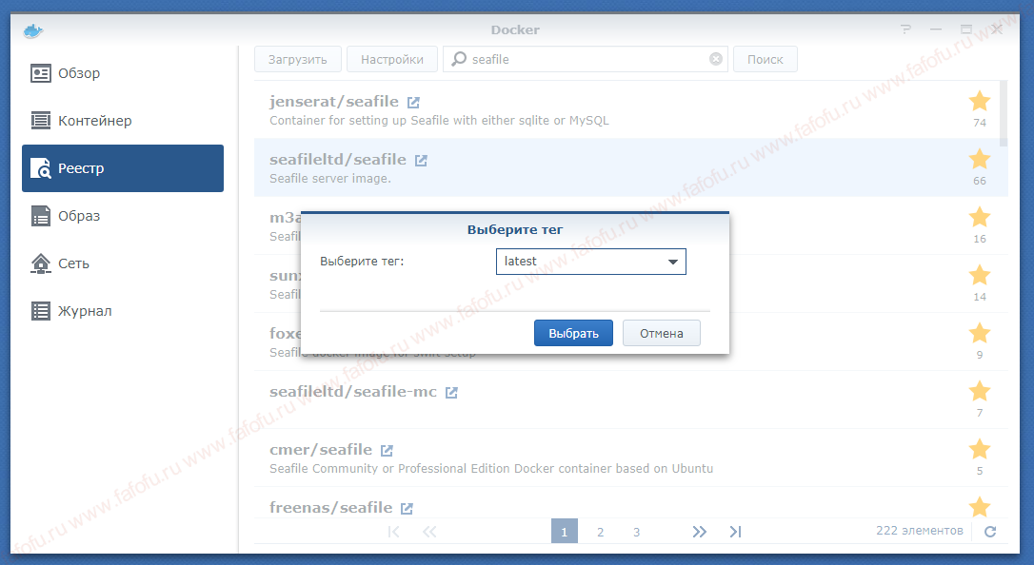Click the star with 16 rating
The width and height of the screenshot is (1034, 565).
pyautogui.click(x=980, y=217)
